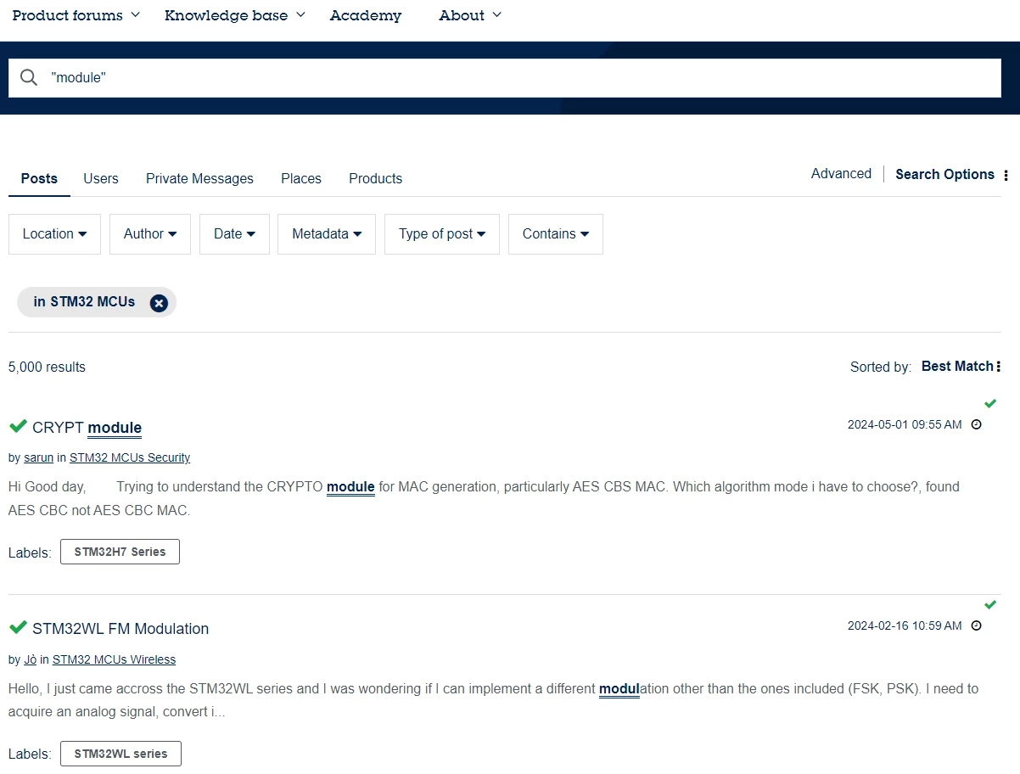This screenshot has height=774, width=1020.
Task: View author Jò's profile
Action: click(31, 659)
